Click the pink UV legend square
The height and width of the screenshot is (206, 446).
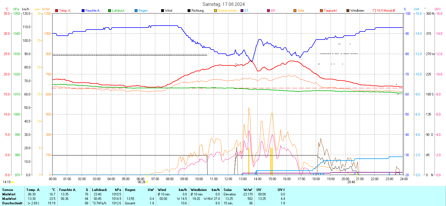point(268,11)
